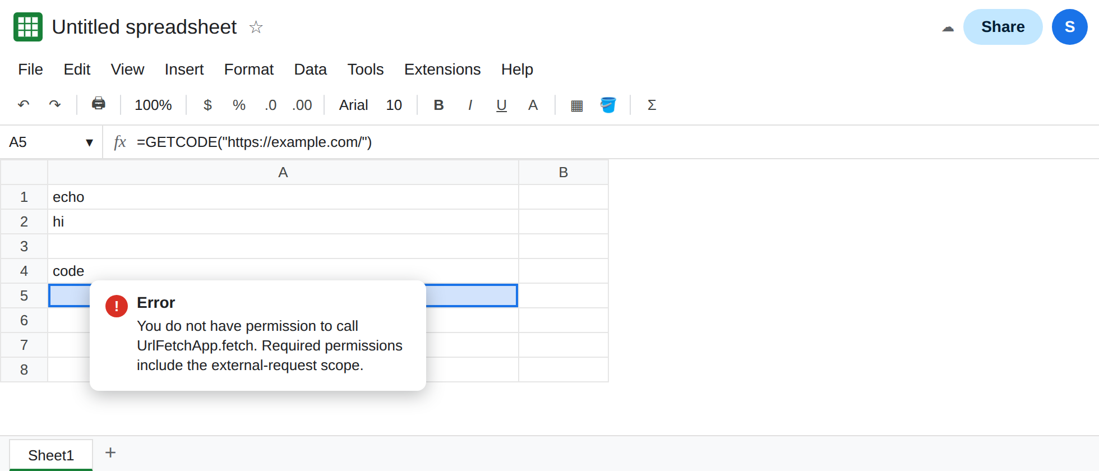Viewport: 1099px width, 471px height.
Task: Open the zoom 100% dropdown
Action: (x=153, y=105)
